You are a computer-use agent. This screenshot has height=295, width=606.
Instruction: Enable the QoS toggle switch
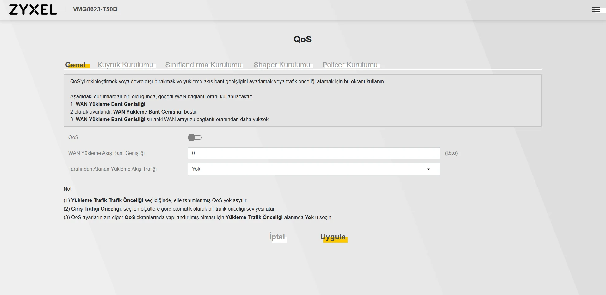195,138
